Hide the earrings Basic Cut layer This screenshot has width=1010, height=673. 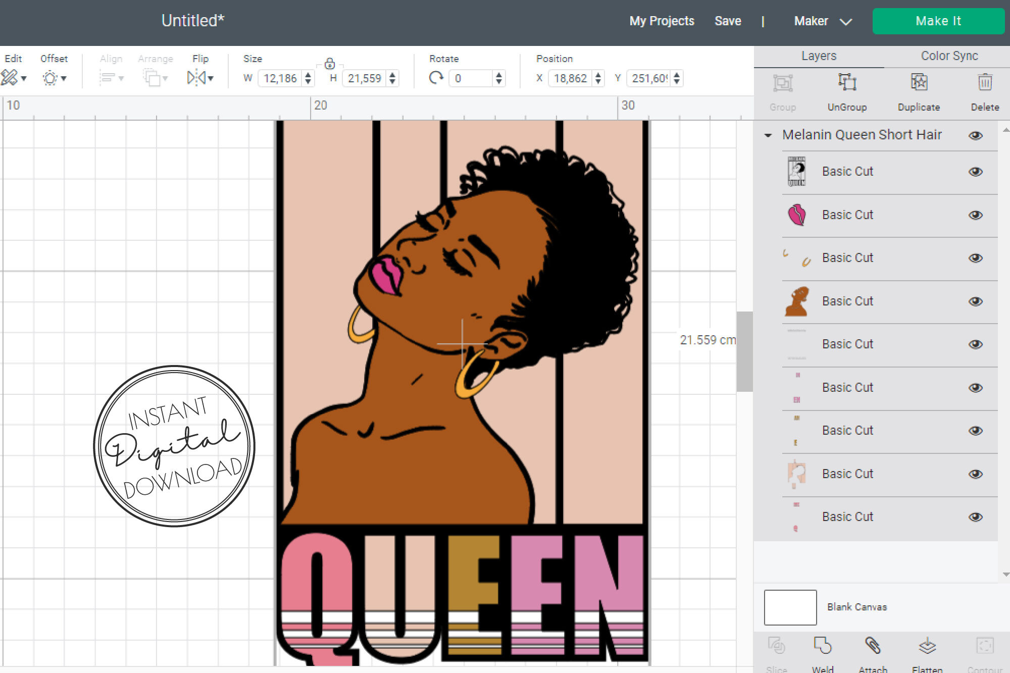[976, 258]
